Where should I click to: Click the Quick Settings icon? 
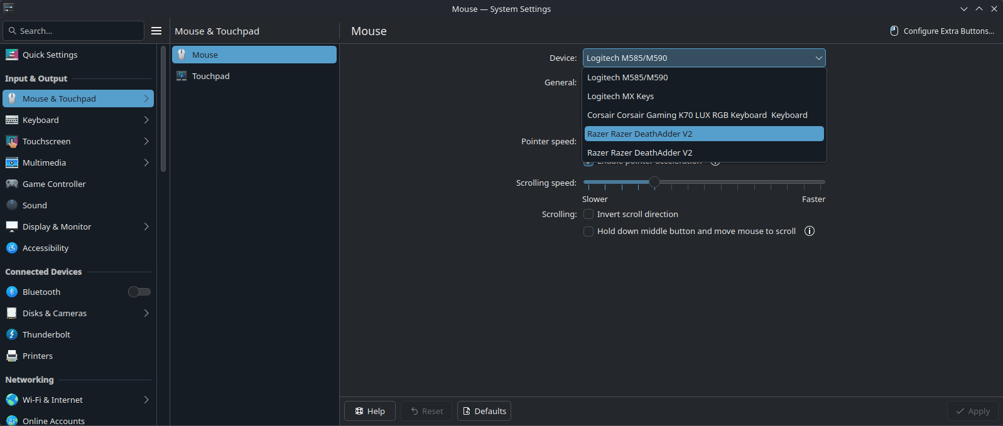[12, 55]
